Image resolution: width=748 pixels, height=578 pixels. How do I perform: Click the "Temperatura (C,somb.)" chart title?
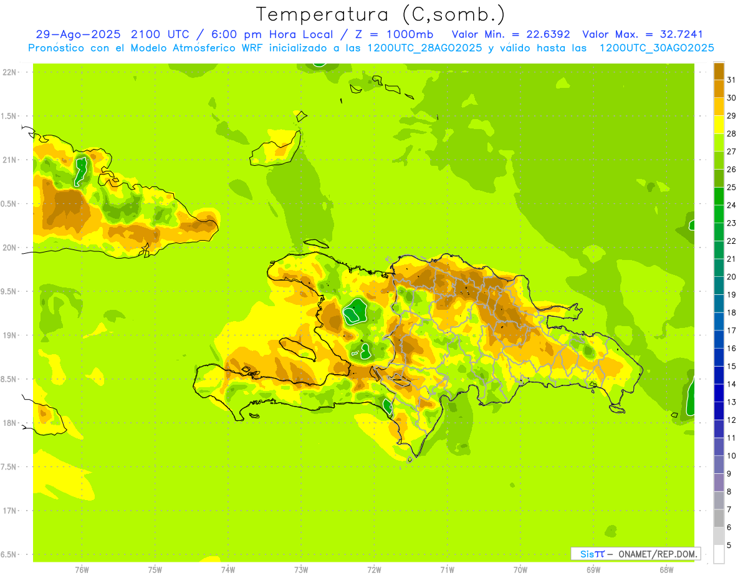pos(381,14)
